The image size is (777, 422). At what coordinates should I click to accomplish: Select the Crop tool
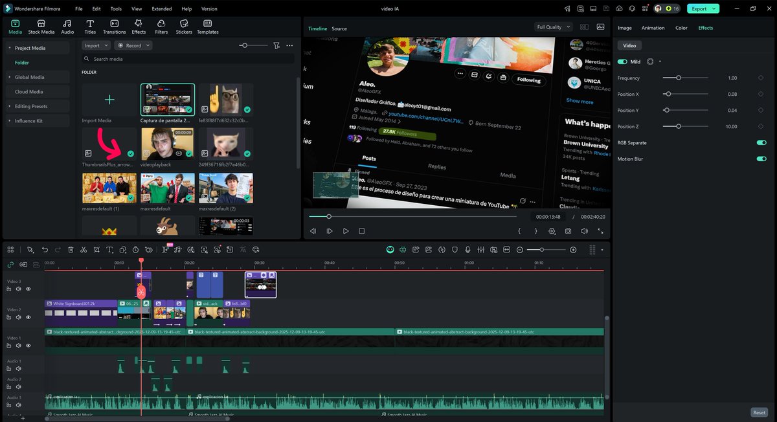pyautogui.click(x=96, y=249)
